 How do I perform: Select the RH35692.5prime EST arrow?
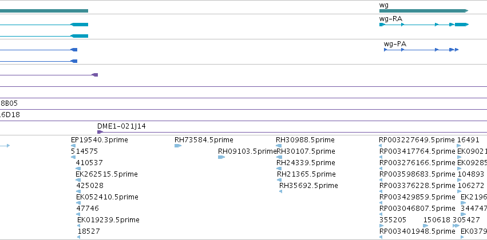[x=281, y=191]
